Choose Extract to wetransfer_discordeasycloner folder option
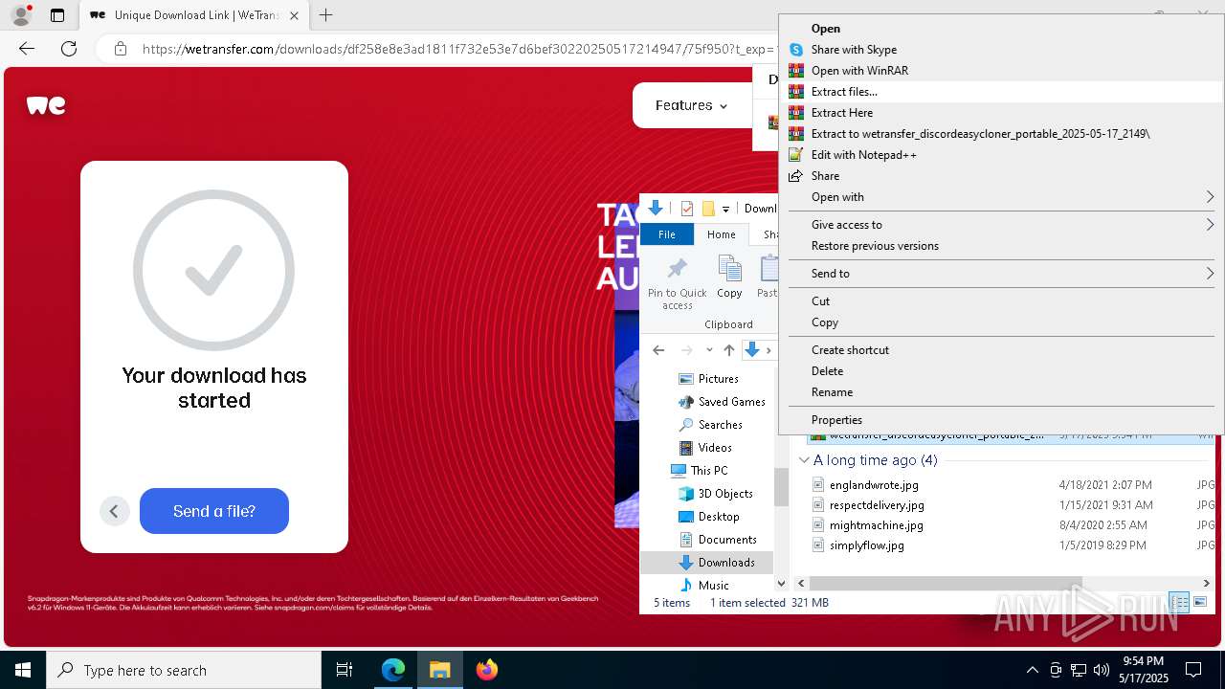The width and height of the screenshot is (1225, 689). (x=1001, y=134)
